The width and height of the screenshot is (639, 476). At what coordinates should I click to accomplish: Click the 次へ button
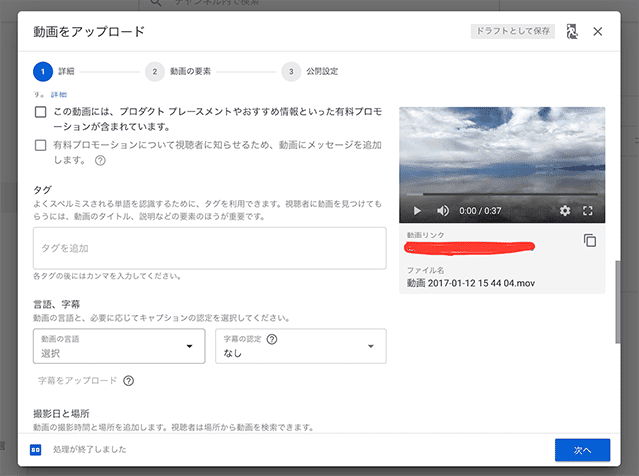pos(582,450)
